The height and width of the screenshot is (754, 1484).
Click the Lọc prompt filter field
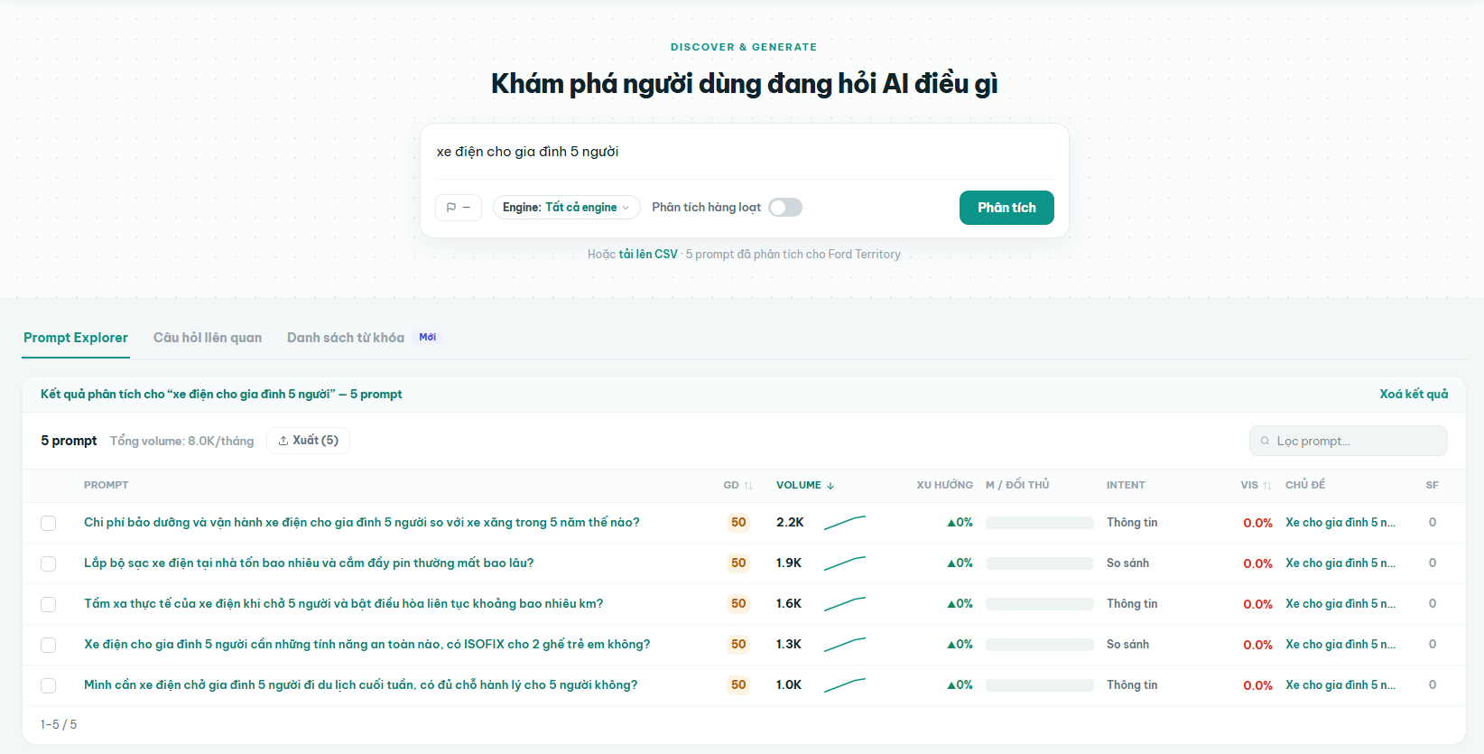[1349, 441]
